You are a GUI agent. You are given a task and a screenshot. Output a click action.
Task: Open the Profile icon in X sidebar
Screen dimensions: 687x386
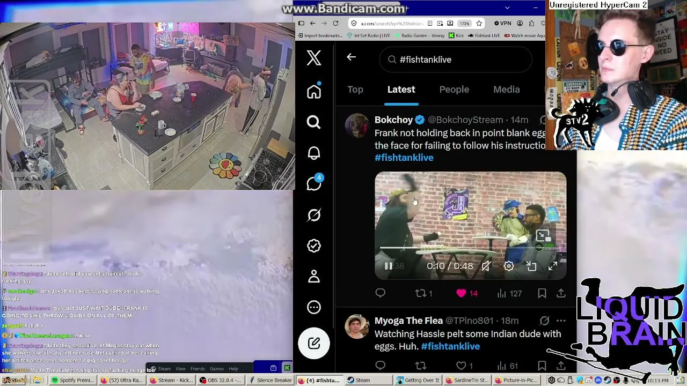click(x=314, y=276)
